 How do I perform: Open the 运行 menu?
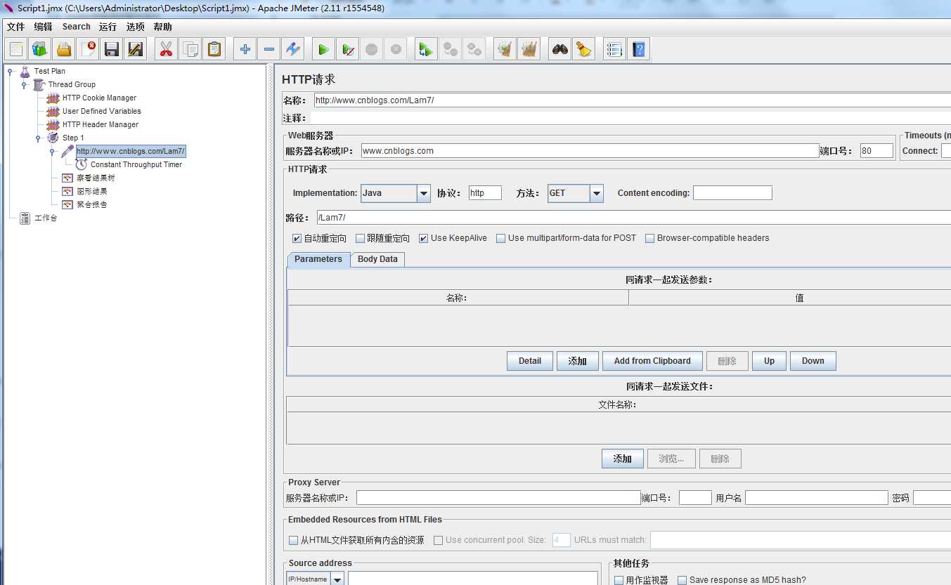click(108, 27)
